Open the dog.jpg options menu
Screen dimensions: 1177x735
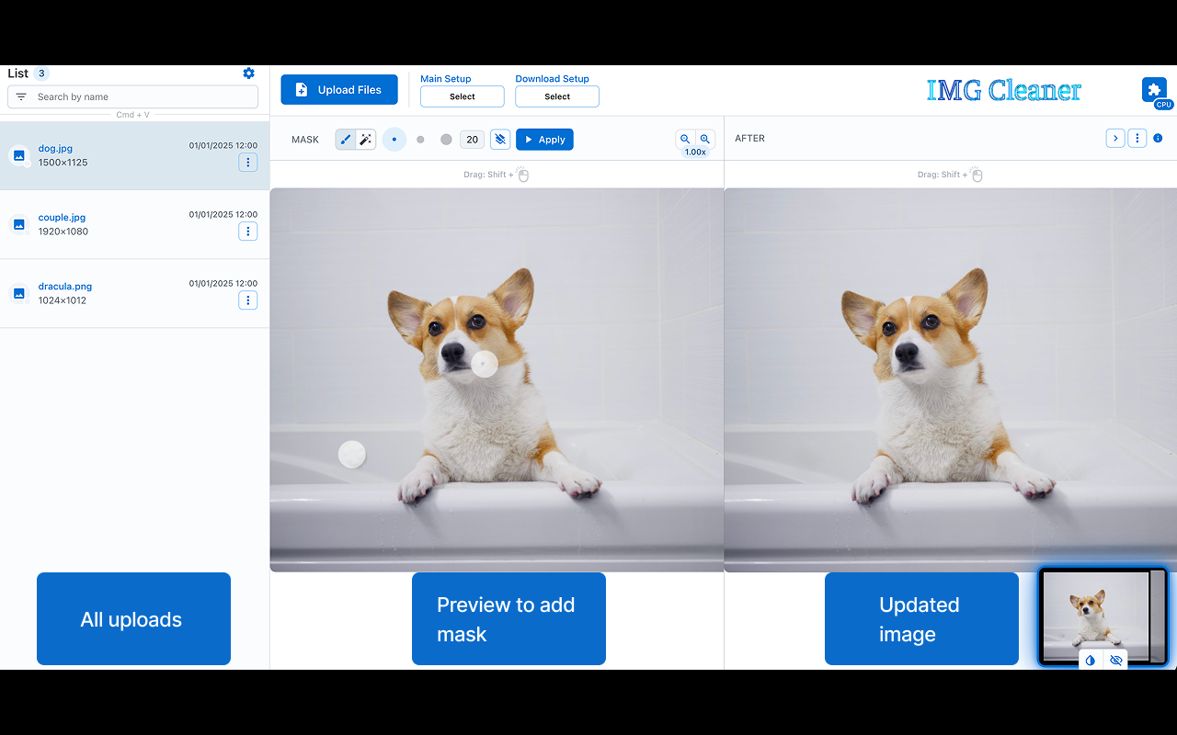[x=247, y=163]
